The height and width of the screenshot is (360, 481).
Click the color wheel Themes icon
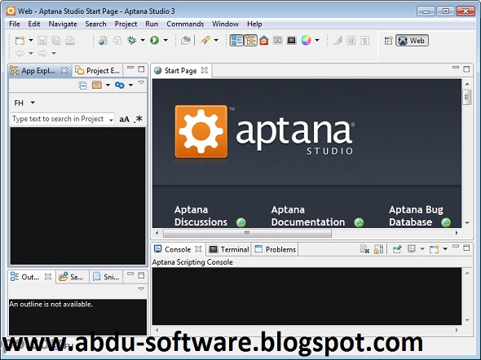click(x=306, y=40)
